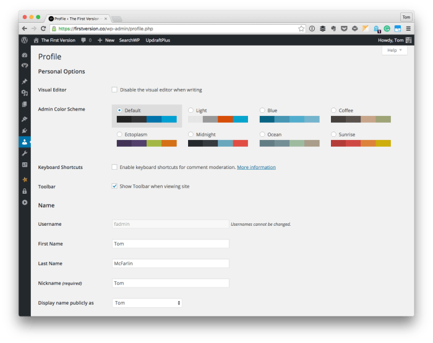Uncheck Show Toolbar when viewing site
This screenshot has width=433, height=343.
tap(114, 186)
